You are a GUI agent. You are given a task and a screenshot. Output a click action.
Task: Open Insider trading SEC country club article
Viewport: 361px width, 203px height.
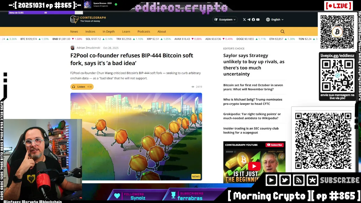point(251,130)
